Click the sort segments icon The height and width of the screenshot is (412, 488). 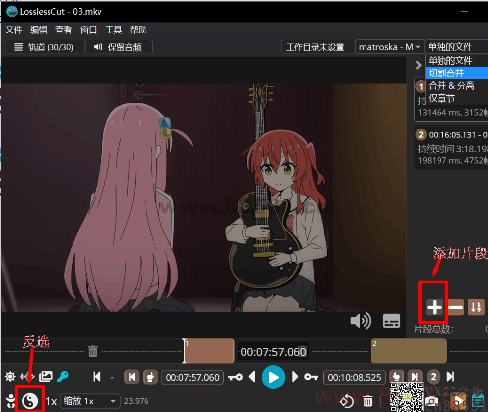pos(476,308)
